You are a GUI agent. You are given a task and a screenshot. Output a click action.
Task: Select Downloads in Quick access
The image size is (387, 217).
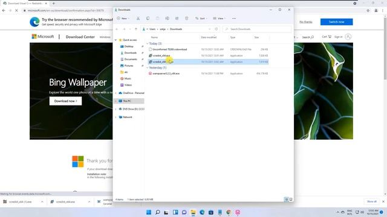[130, 52]
